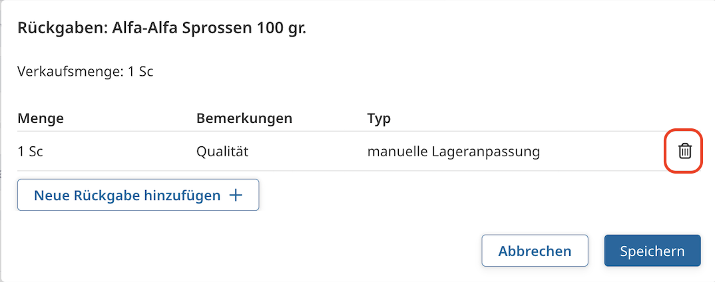Save the returns with Speichern
Viewport: 715px width, 282px height.
[x=652, y=251]
